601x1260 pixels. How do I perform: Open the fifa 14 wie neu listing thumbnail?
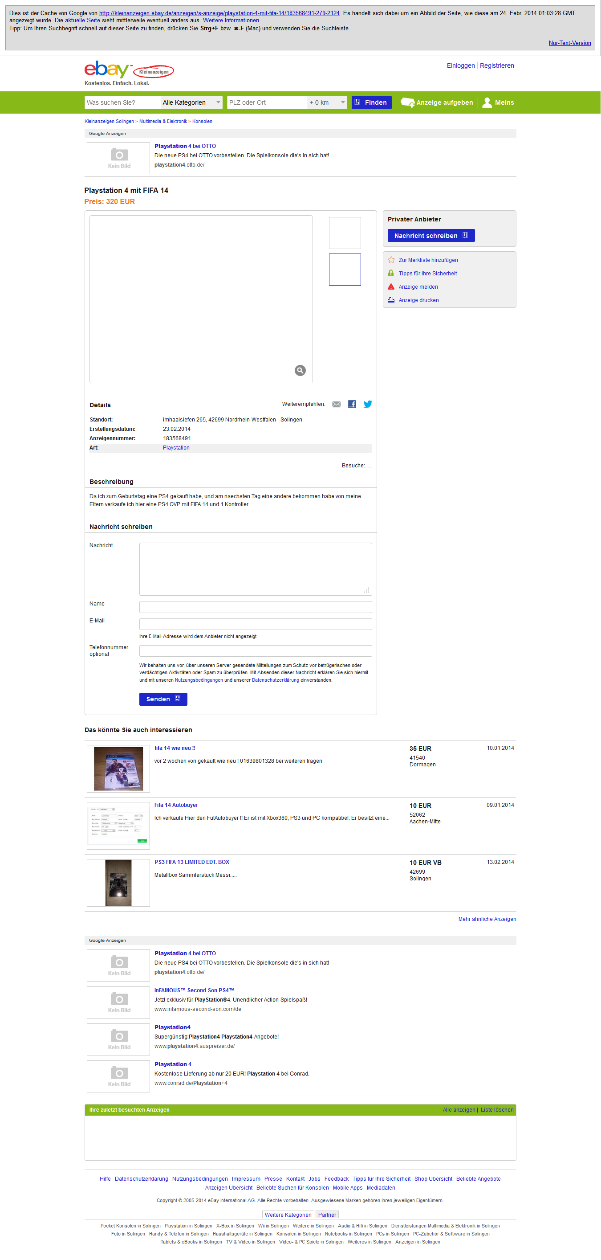[x=118, y=769]
